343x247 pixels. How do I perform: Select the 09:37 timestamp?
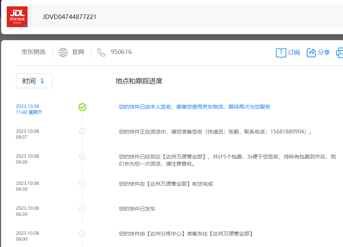click(22, 137)
